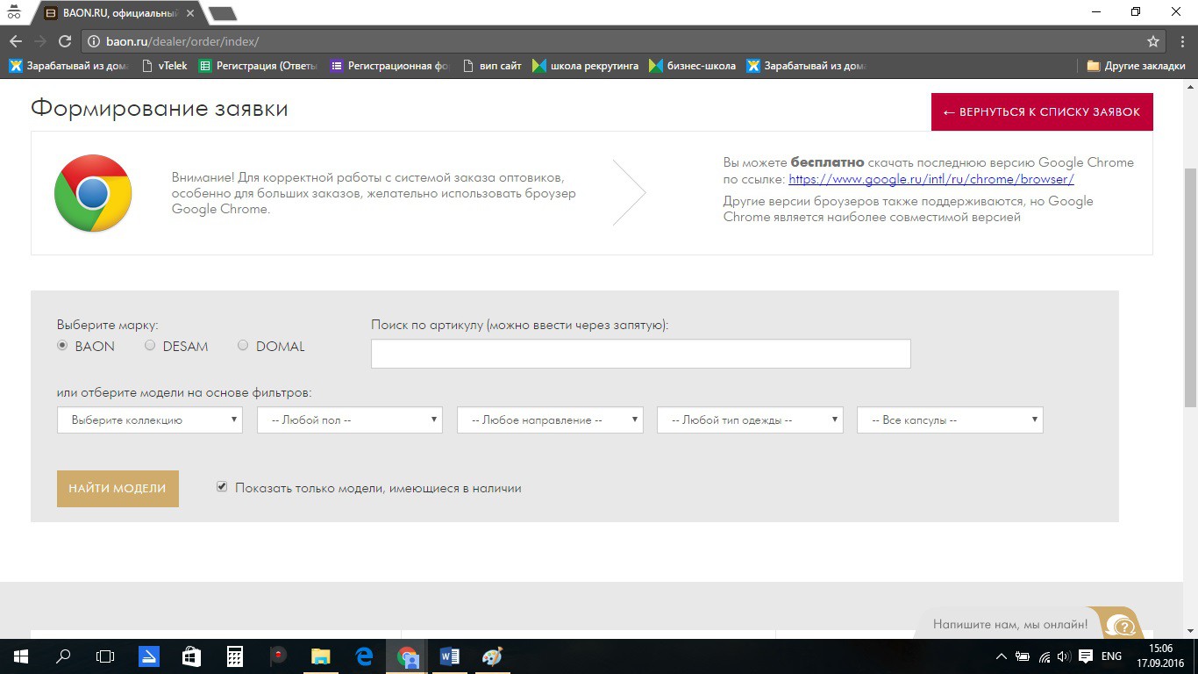Viewport: 1198px width, 674px height.
Task: Open Paint from the taskbar
Action: click(x=492, y=656)
